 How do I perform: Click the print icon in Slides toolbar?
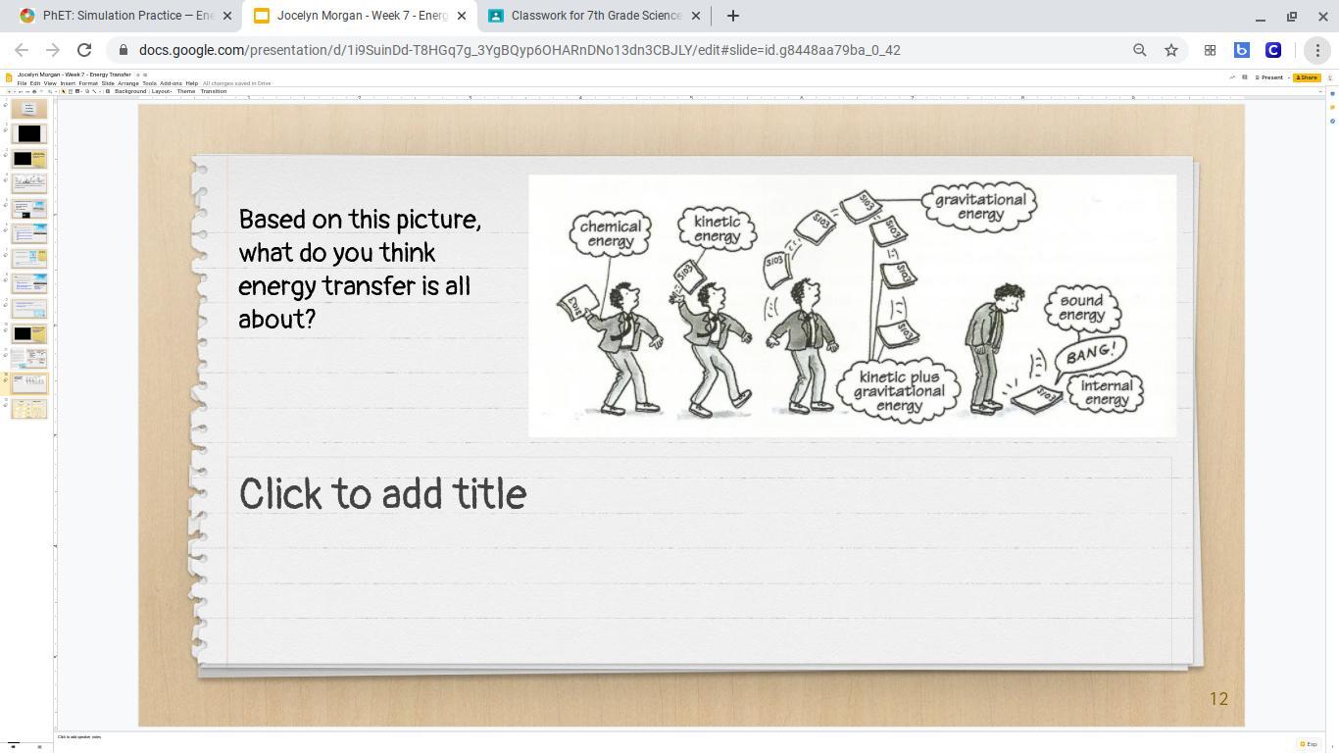34,91
